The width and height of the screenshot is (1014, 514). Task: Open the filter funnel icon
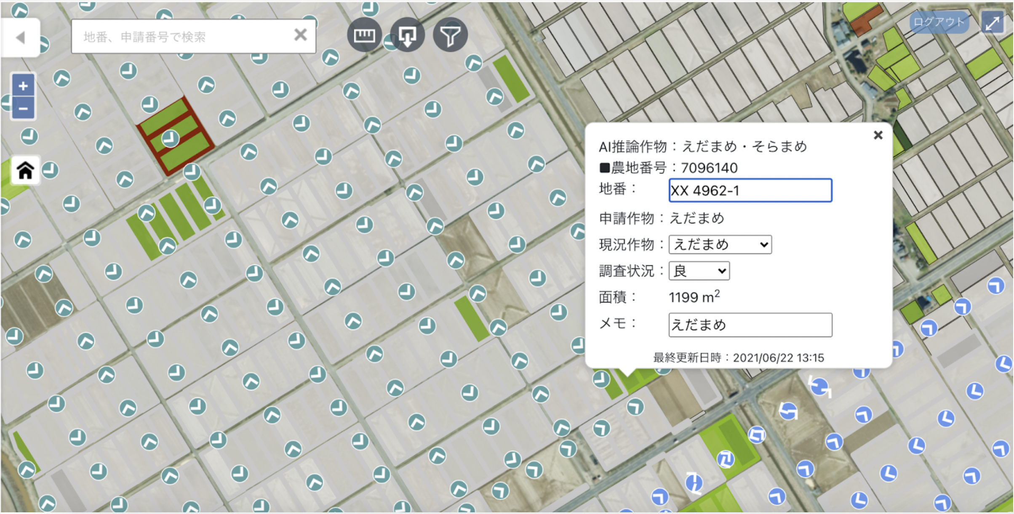(450, 35)
